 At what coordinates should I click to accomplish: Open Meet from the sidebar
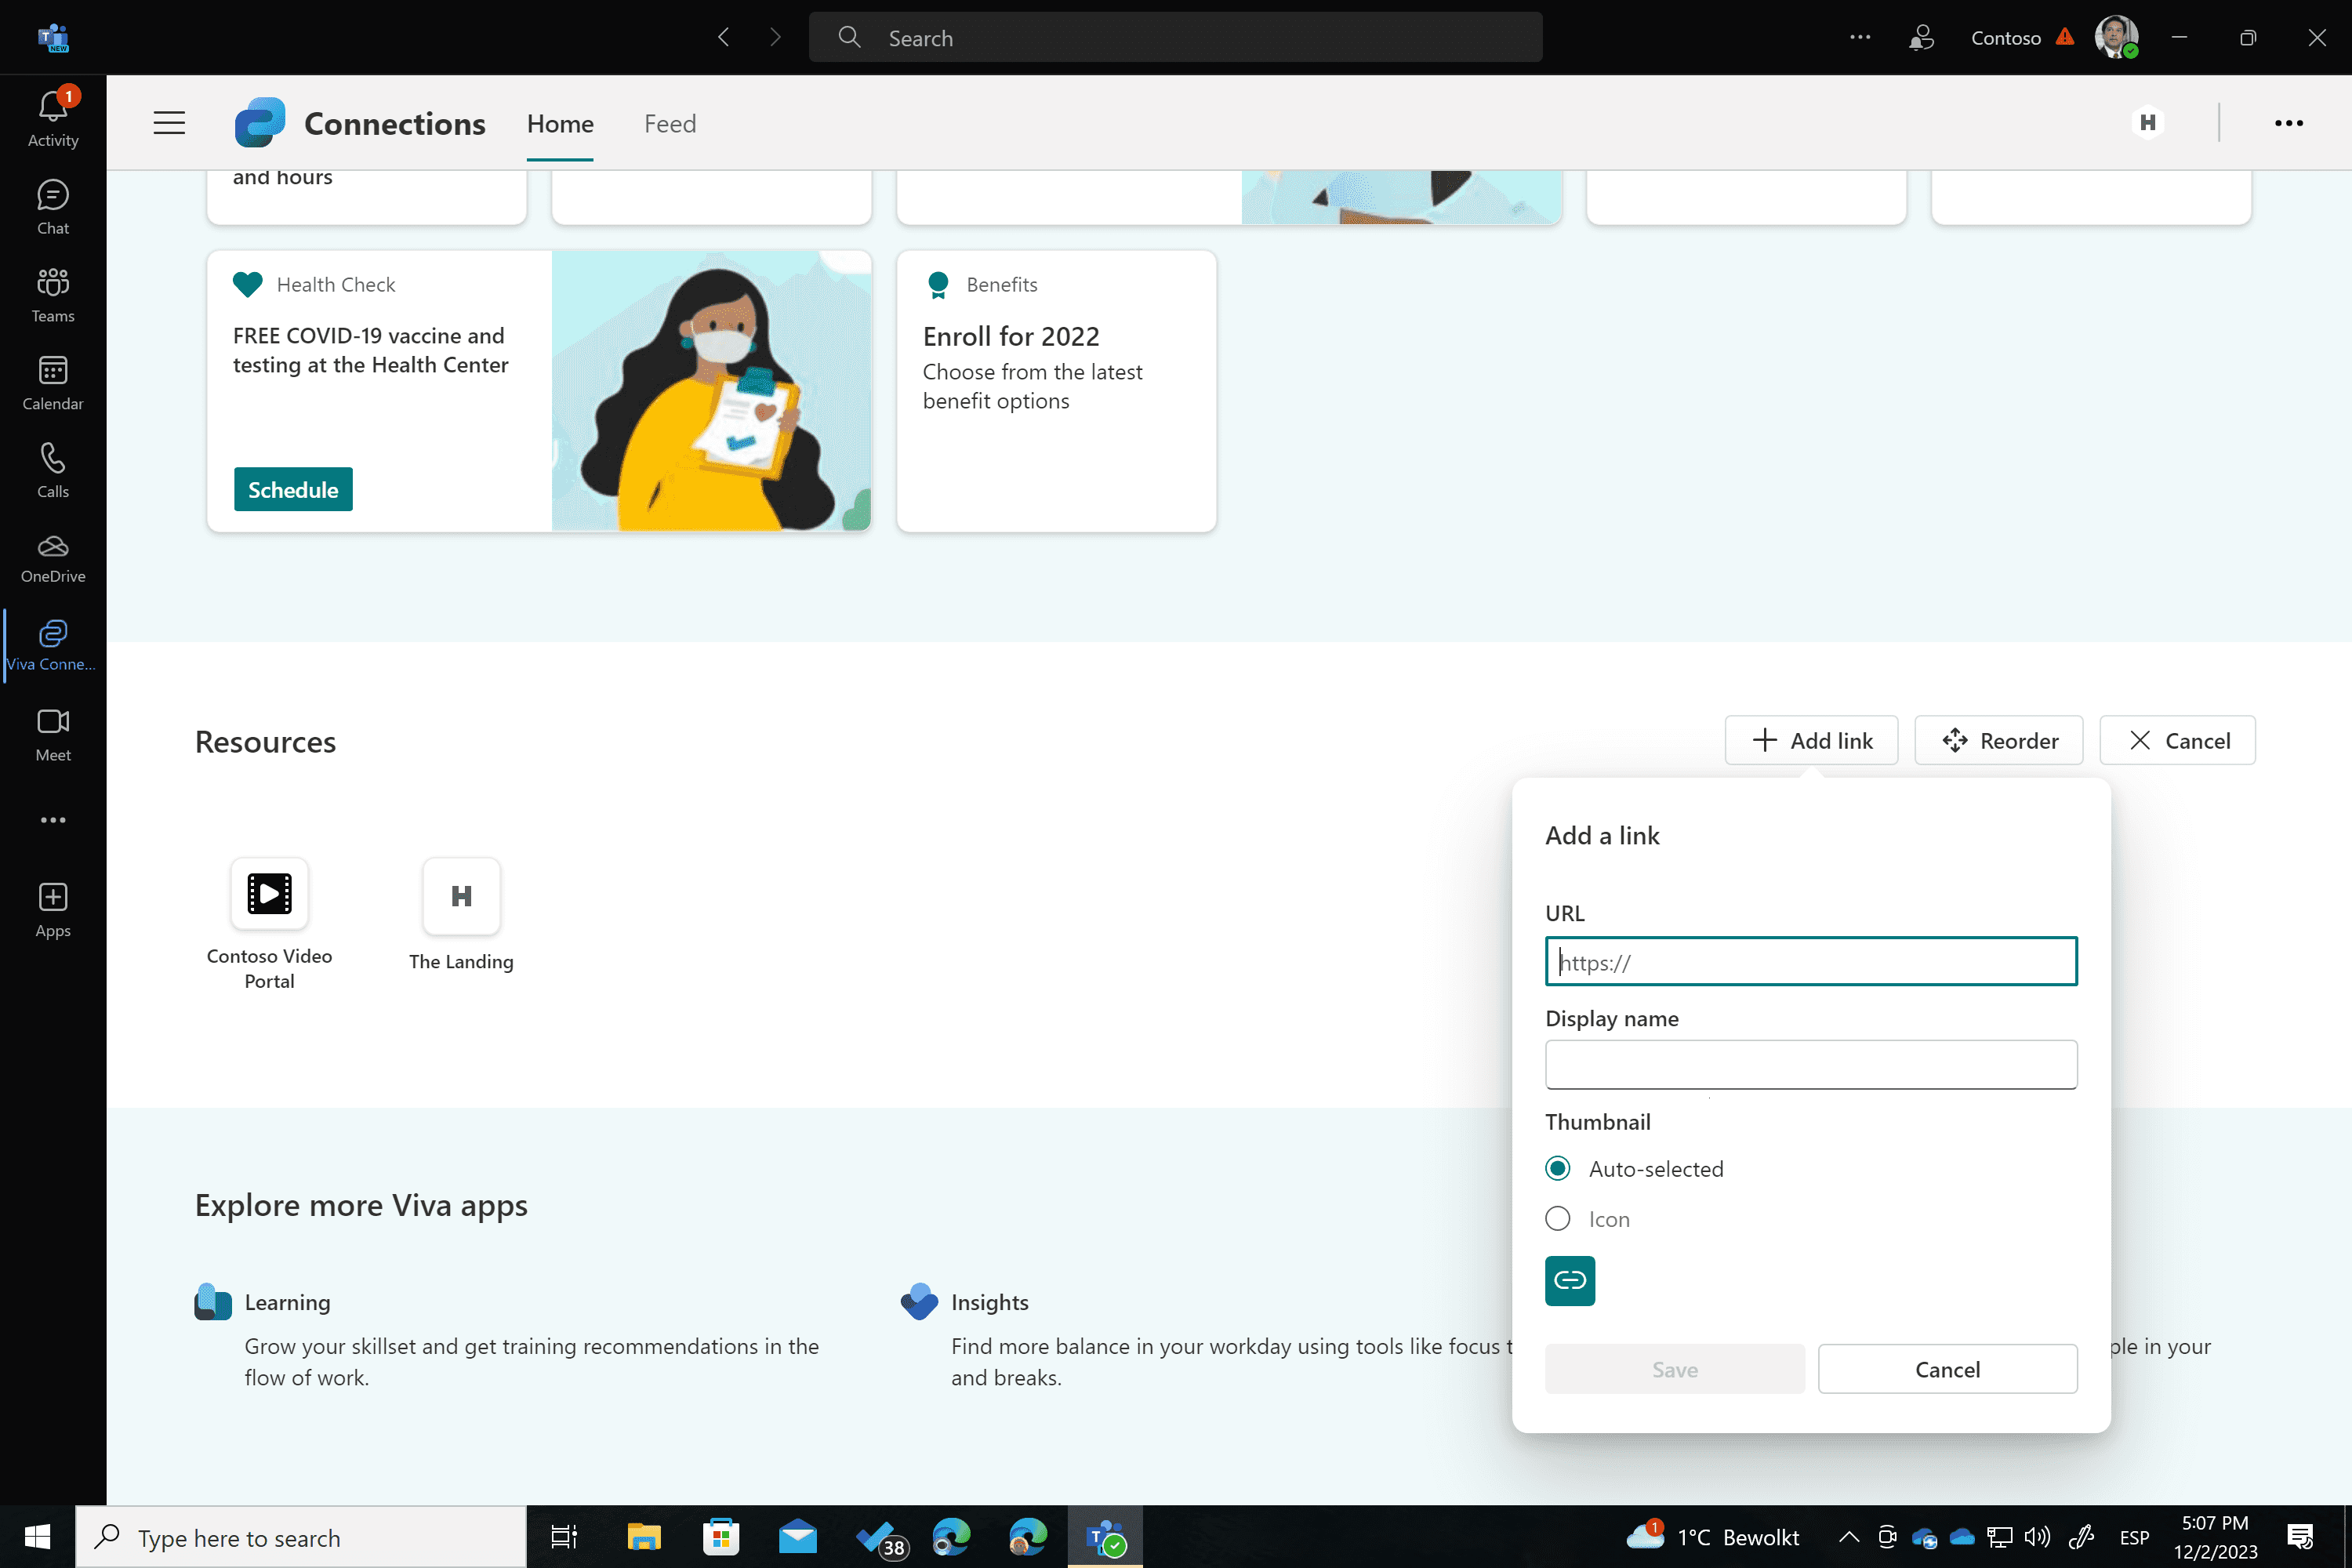pos(53,734)
